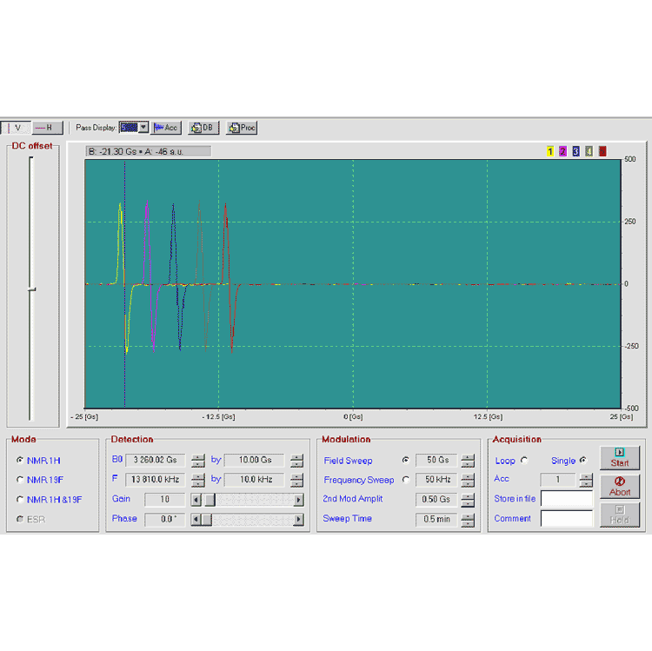Click the Phase slider right arrow
The image size is (652, 651).
[298, 519]
